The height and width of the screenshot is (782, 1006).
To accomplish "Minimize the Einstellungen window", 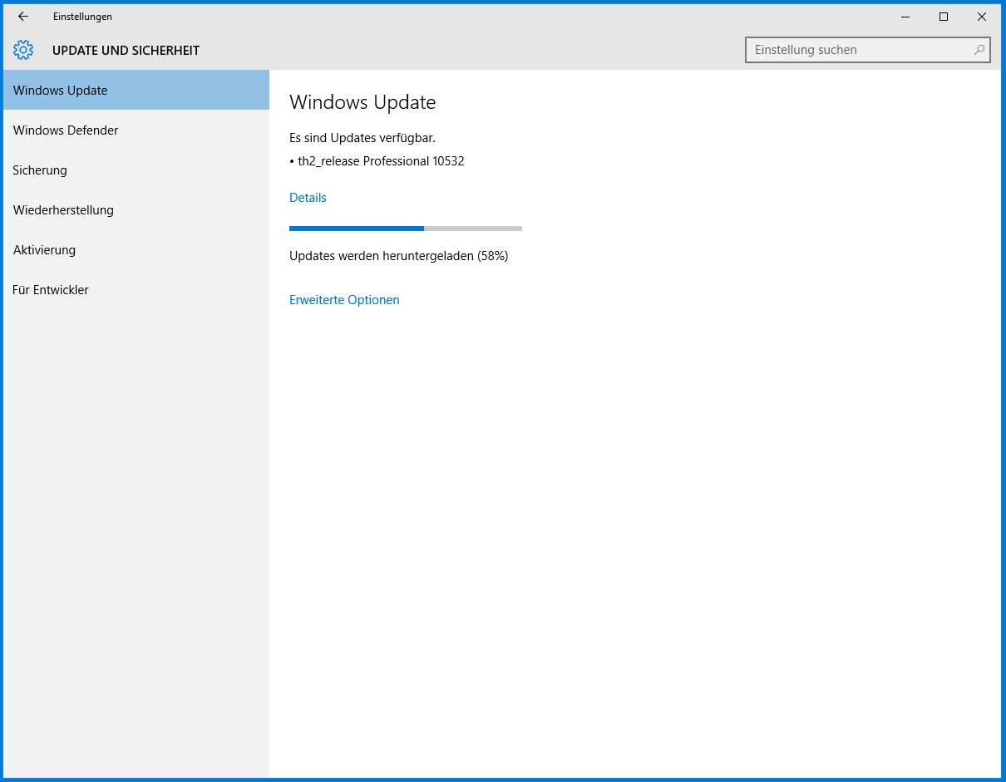I will (x=905, y=17).
